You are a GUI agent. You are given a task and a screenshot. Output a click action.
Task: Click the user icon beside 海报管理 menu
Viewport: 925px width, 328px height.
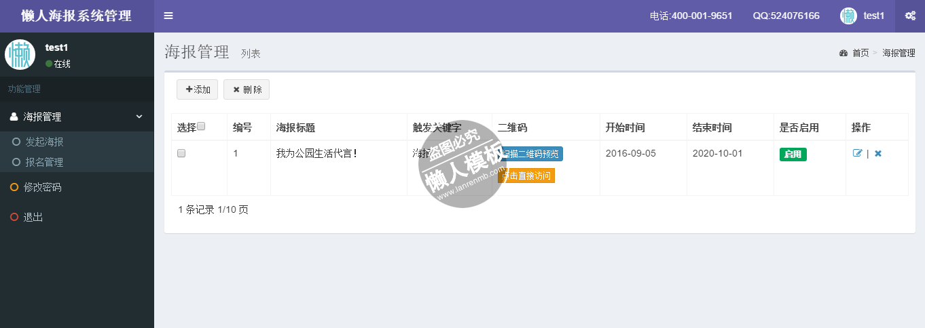coord(14,117)
